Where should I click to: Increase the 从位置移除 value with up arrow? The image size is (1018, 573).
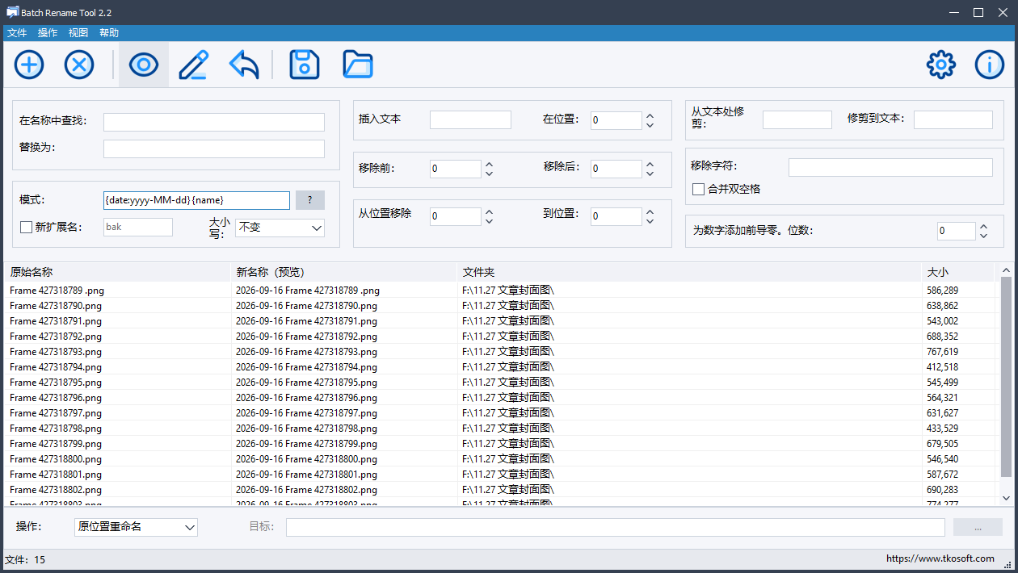pyautogui.click(x=489, y=211)
